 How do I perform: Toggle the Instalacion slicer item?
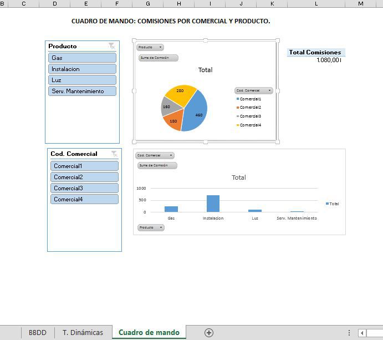pyautogui.click(x=83, y=69)
